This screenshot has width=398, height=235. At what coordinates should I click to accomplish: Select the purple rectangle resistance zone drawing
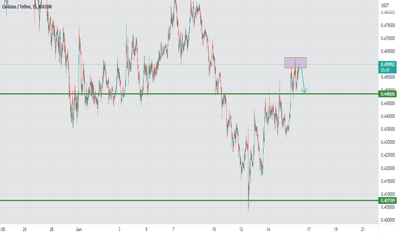coord(296,63)
